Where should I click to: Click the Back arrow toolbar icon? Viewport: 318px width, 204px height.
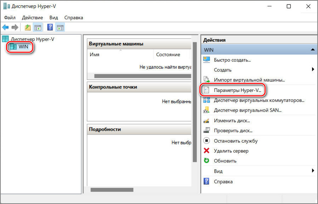[5, 27]
